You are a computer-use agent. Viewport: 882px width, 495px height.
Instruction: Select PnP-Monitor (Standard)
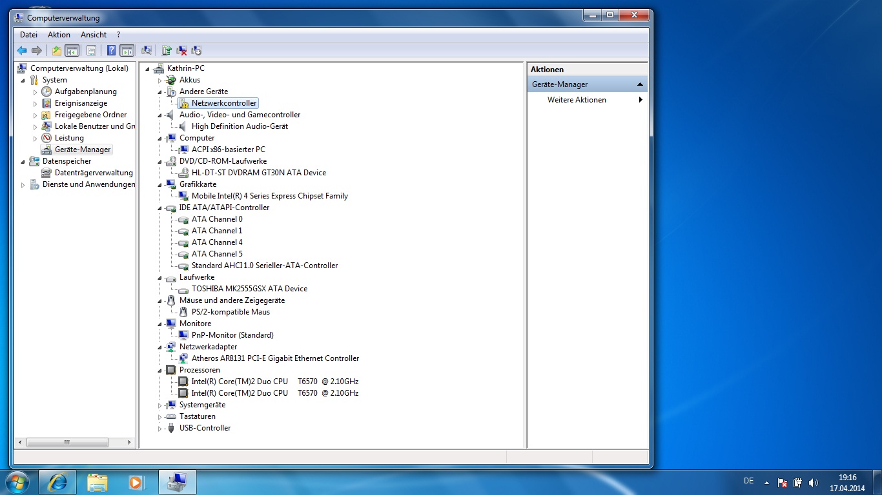(x=232, y=335)
